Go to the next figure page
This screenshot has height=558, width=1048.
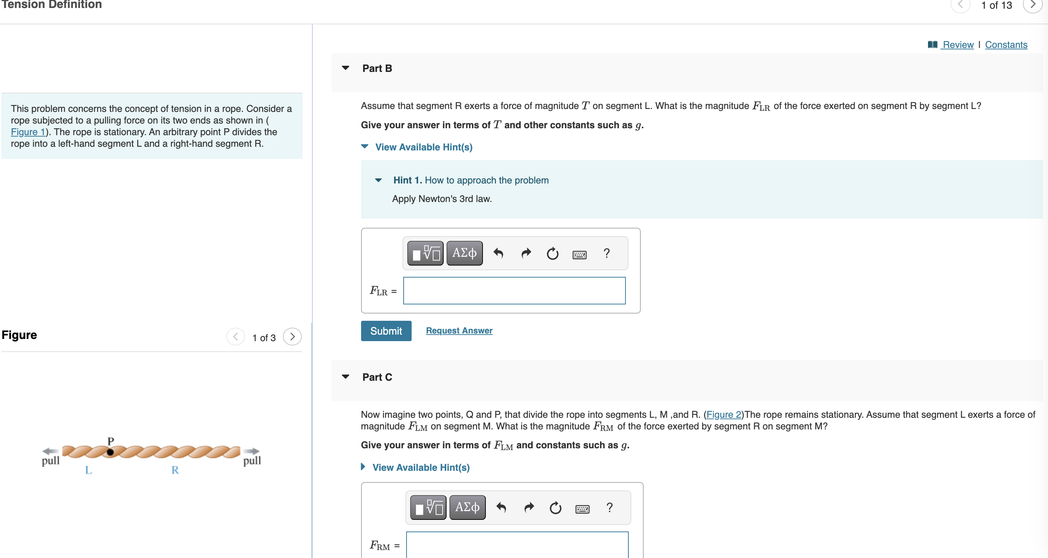click(x=292, y=337)
